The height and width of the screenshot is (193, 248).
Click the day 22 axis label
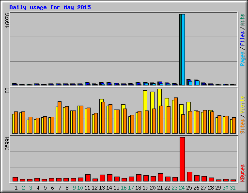[167, 188]
